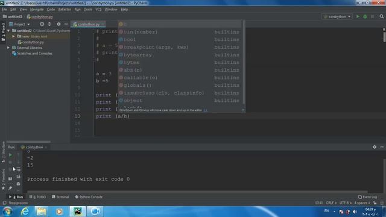Open the Python Console tab
The width and height of the screenshot is (386, 217).
tap(89, 197)
